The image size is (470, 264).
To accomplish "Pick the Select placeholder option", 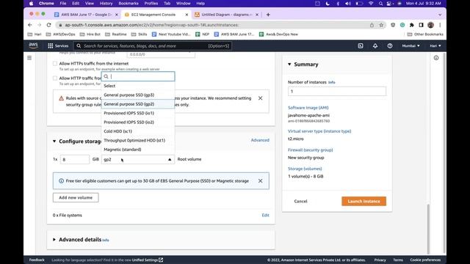I will click(x=138, y=86).
